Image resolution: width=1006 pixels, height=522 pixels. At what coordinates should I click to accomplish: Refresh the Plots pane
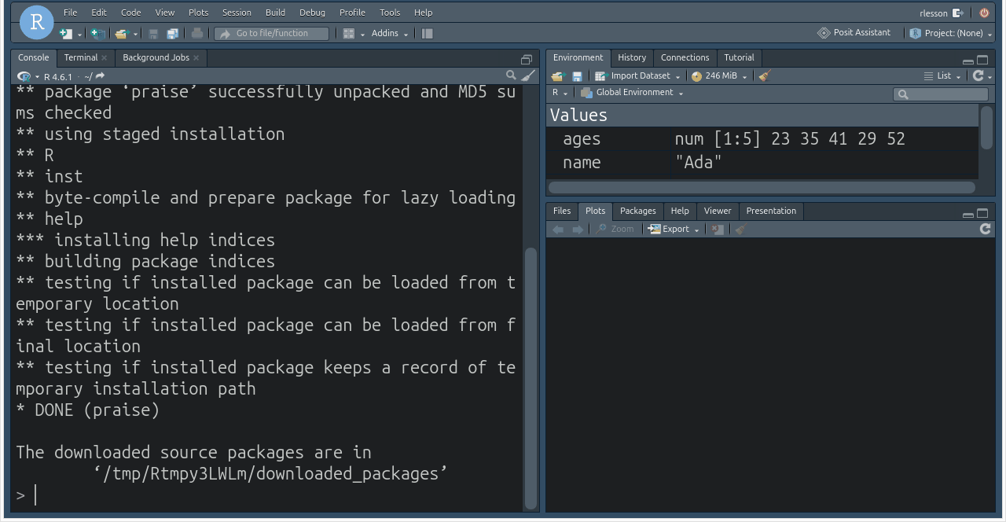[986, 229]
